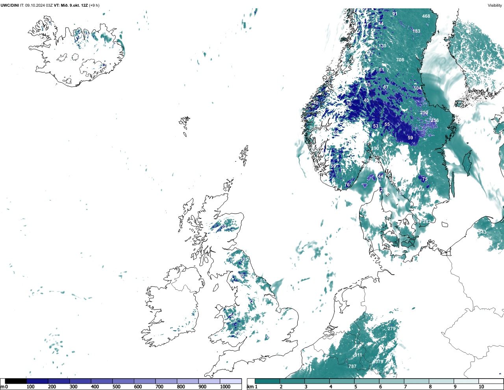This screenshot has height=390, width=504.
Task: Click the '104' visibility value label
Action: coord(417,88)
